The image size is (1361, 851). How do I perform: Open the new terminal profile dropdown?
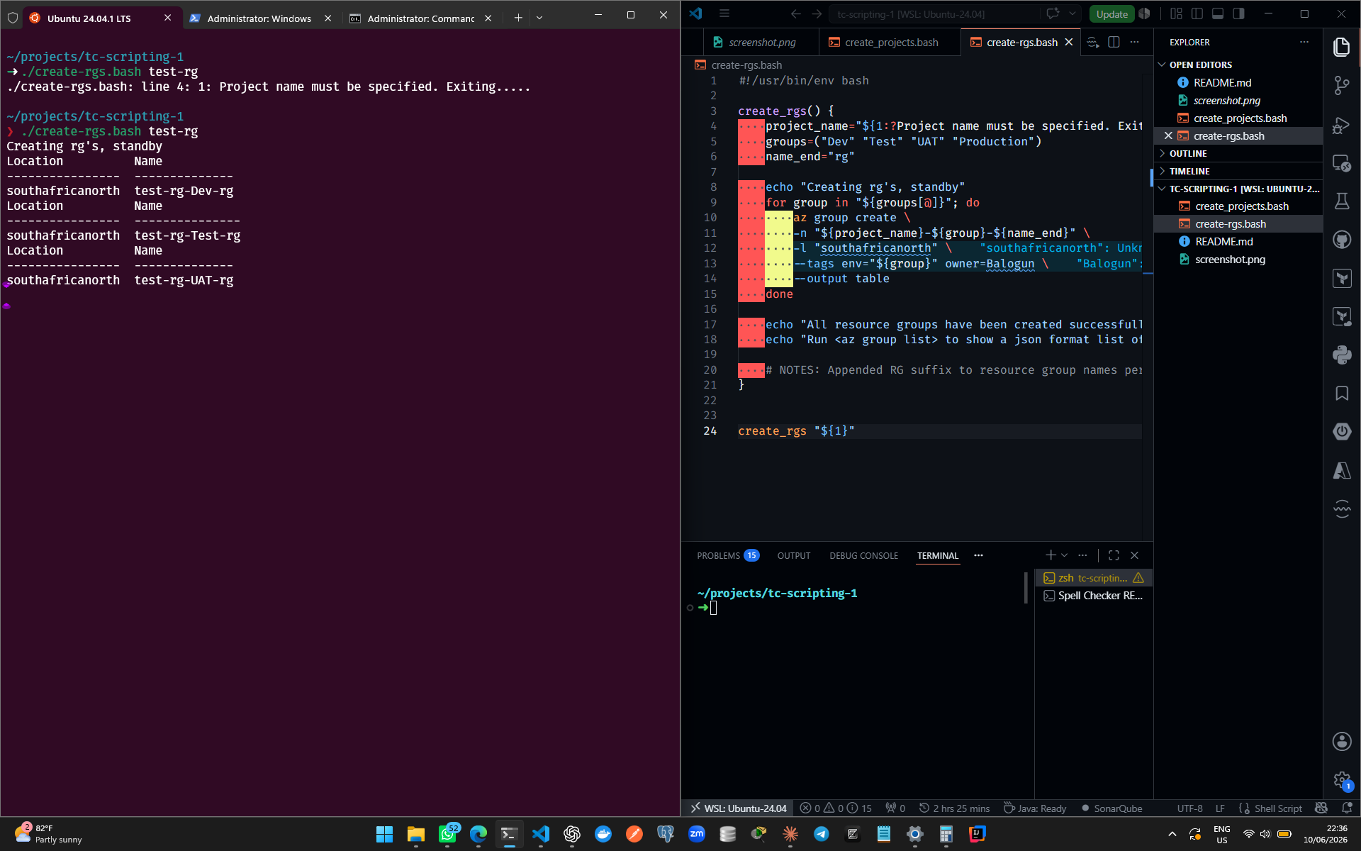point(1064,555)
